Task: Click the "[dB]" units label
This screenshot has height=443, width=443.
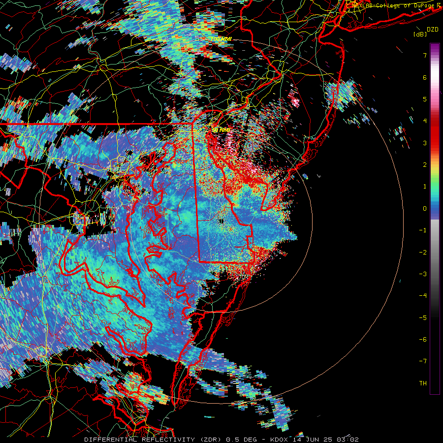Action: [x=420, y=34]
